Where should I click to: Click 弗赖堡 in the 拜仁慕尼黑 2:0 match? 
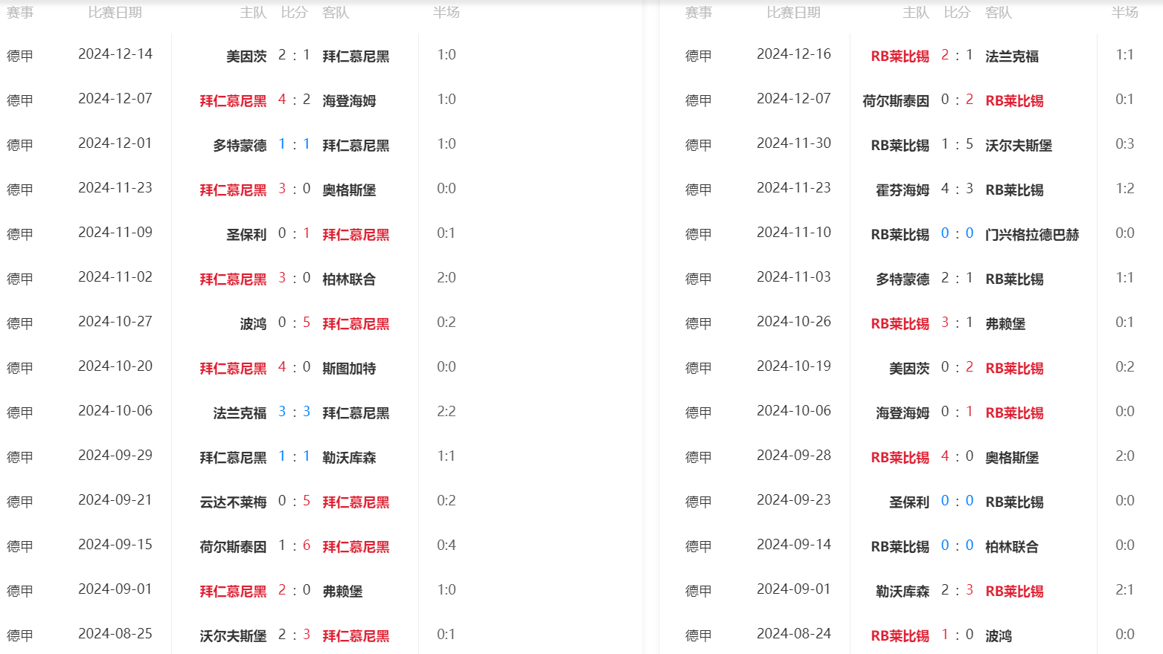click(342, 592)
